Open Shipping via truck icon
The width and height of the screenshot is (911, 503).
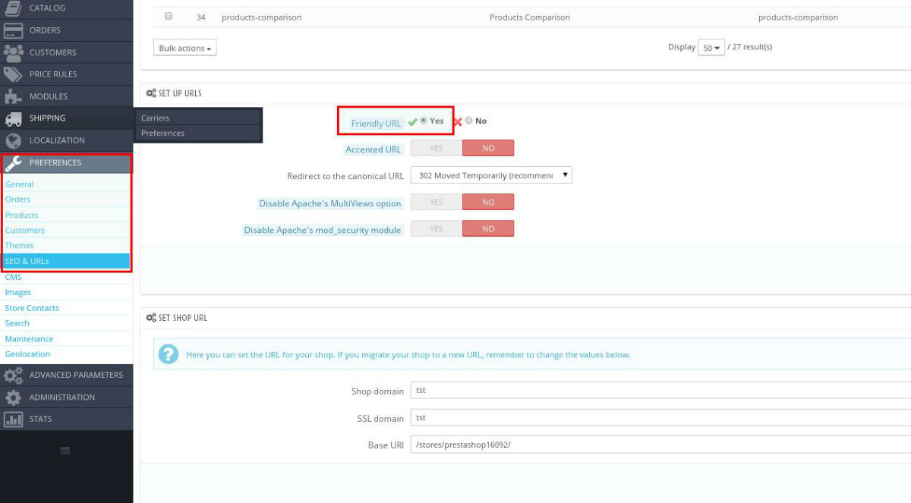(13, 118)
